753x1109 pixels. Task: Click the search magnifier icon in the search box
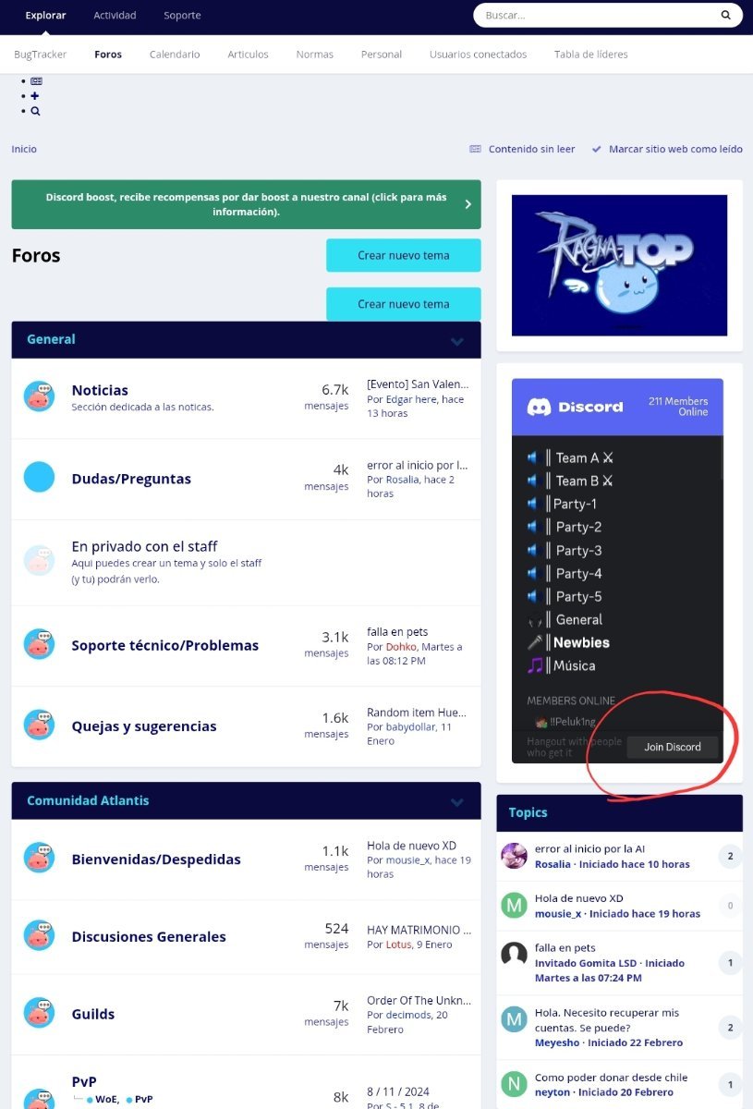coord(726,16)
